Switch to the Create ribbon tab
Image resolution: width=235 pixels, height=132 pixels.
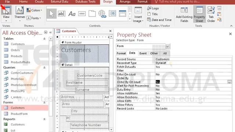pos(39,1)
